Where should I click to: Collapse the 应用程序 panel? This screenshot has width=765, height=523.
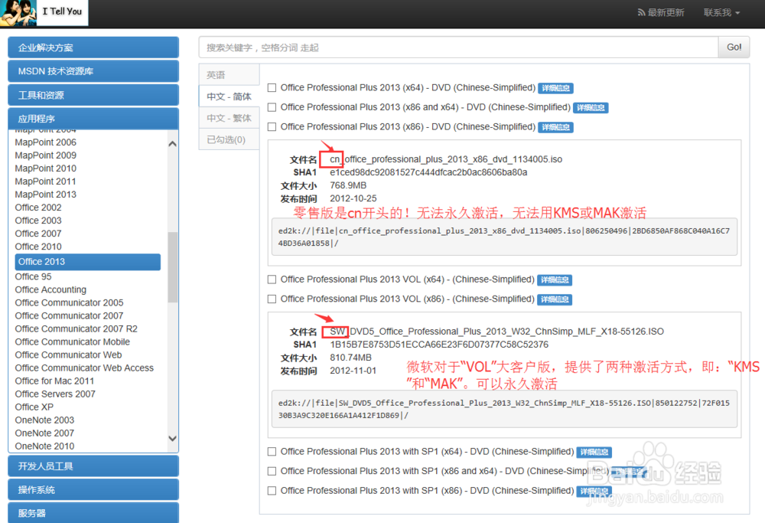(93, 119)
